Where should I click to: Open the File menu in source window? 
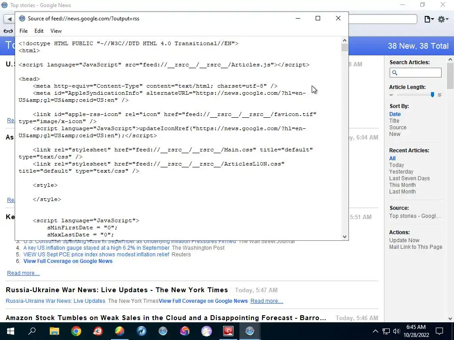[x=23, y=31]
